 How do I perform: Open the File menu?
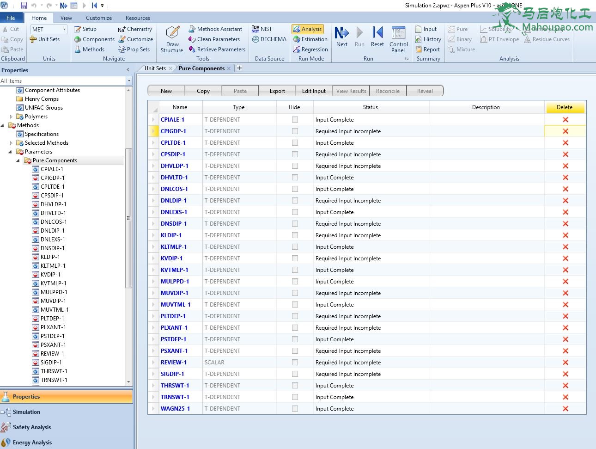click(11, 18)
